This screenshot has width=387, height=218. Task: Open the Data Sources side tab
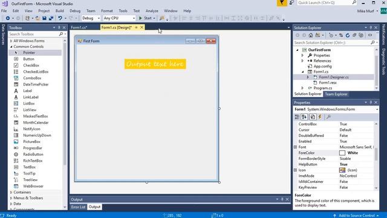[3, 35]
